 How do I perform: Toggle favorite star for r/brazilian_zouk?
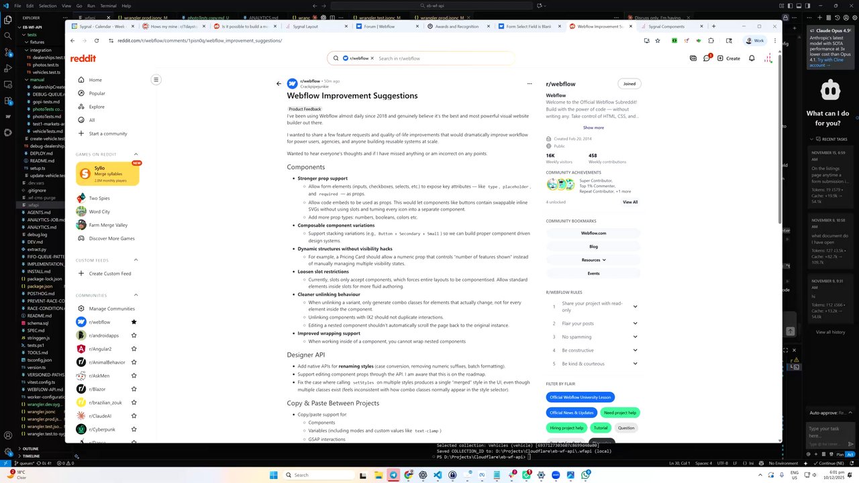(x=134, y=402)
